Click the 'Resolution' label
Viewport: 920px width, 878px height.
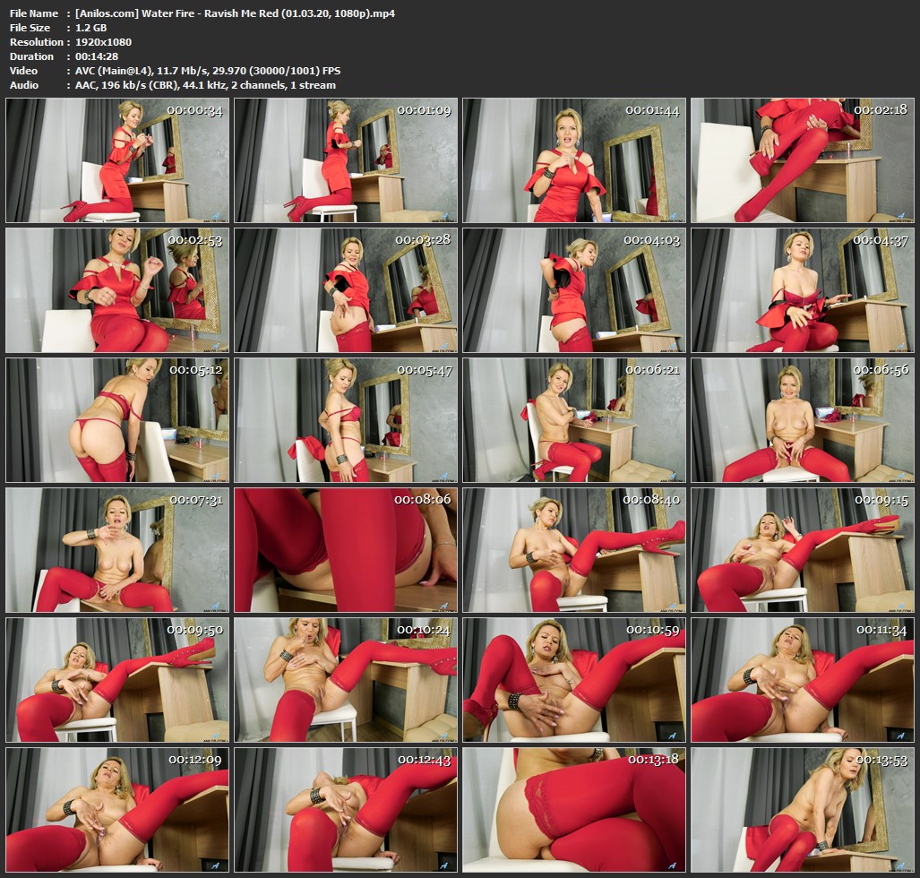tap(37, 42)
